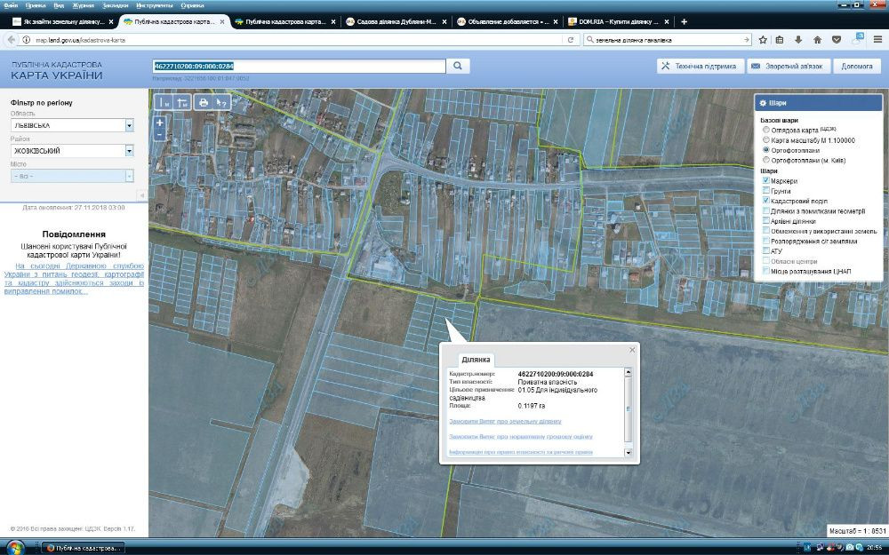Zoom in with the plus button
889x555 pixels.
point(160,123)
